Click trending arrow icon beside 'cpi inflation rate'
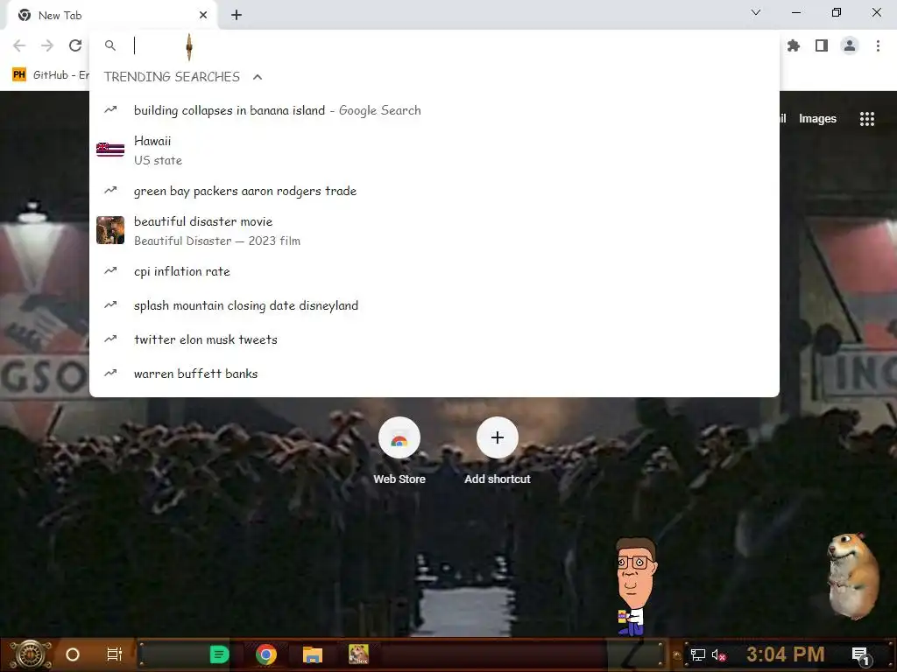 click(110, 271)
